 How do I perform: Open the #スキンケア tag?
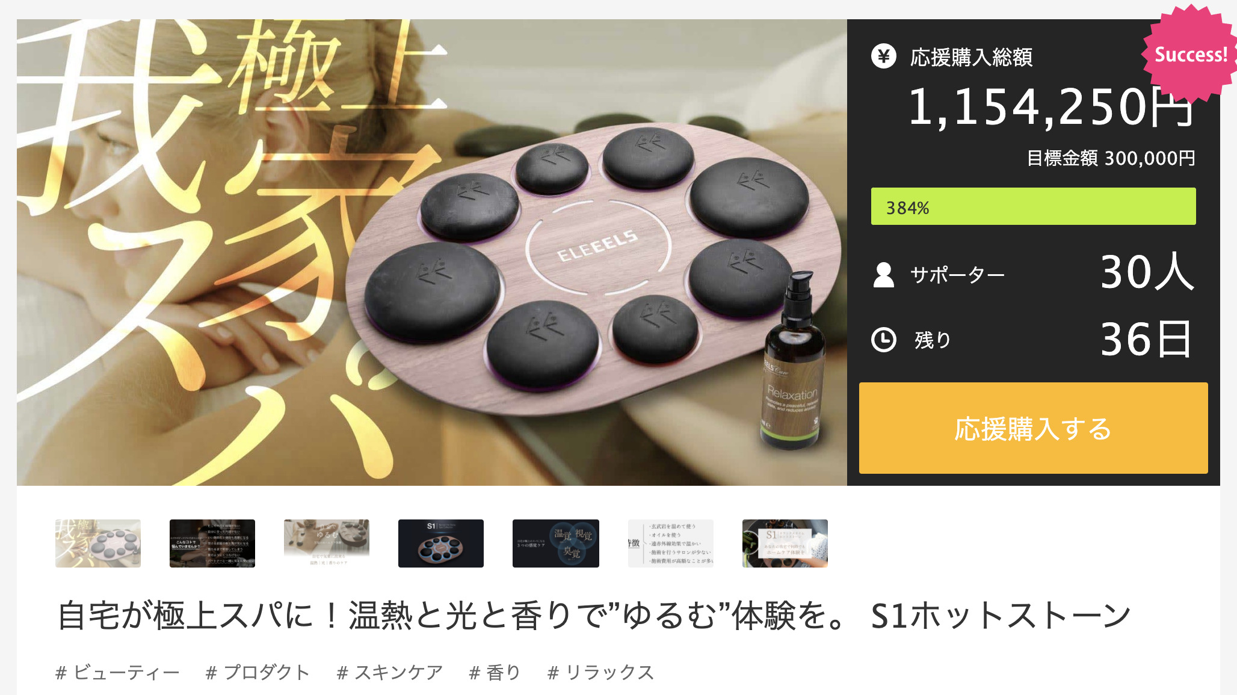coord(390,672)
